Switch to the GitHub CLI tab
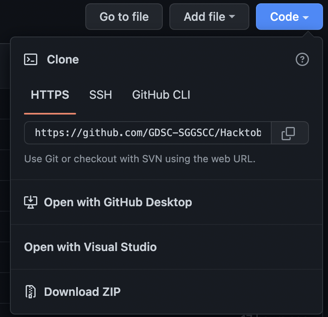Image resolution: width=328 pixels, height=317 pixels. tap(161, 95)
